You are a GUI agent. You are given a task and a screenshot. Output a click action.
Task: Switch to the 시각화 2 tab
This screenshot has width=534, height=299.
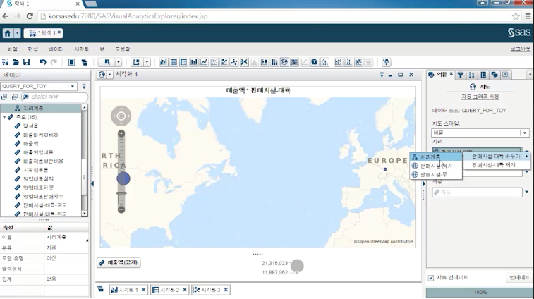(167, 290)
